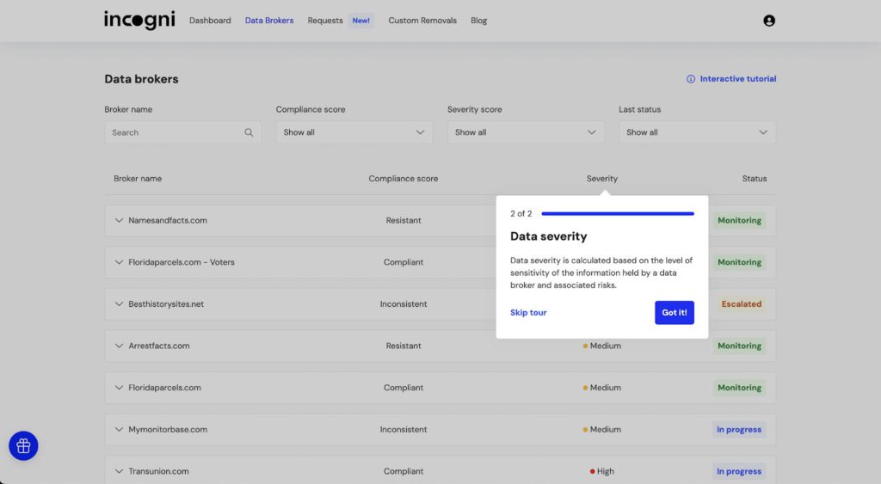The image size is (881, 484).
Task: Open the Requests page
Action: point(325,21)
